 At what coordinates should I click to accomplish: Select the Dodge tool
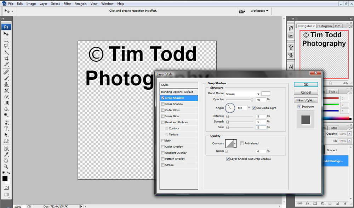click(x=6, y=115)
